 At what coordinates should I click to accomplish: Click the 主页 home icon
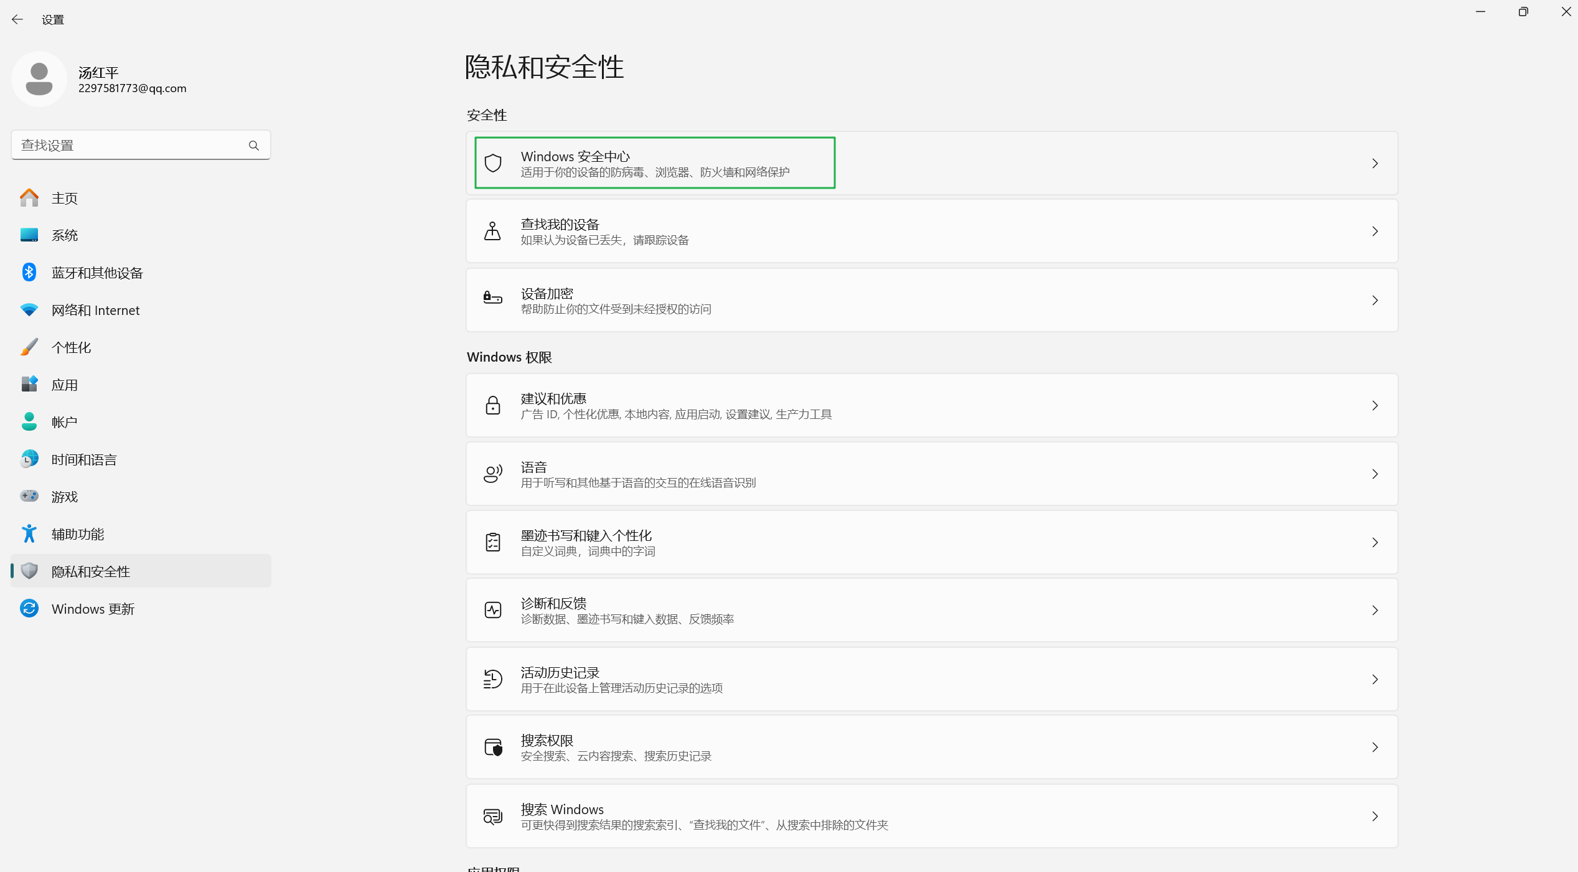pyautogui.click(x=29, y=198)
